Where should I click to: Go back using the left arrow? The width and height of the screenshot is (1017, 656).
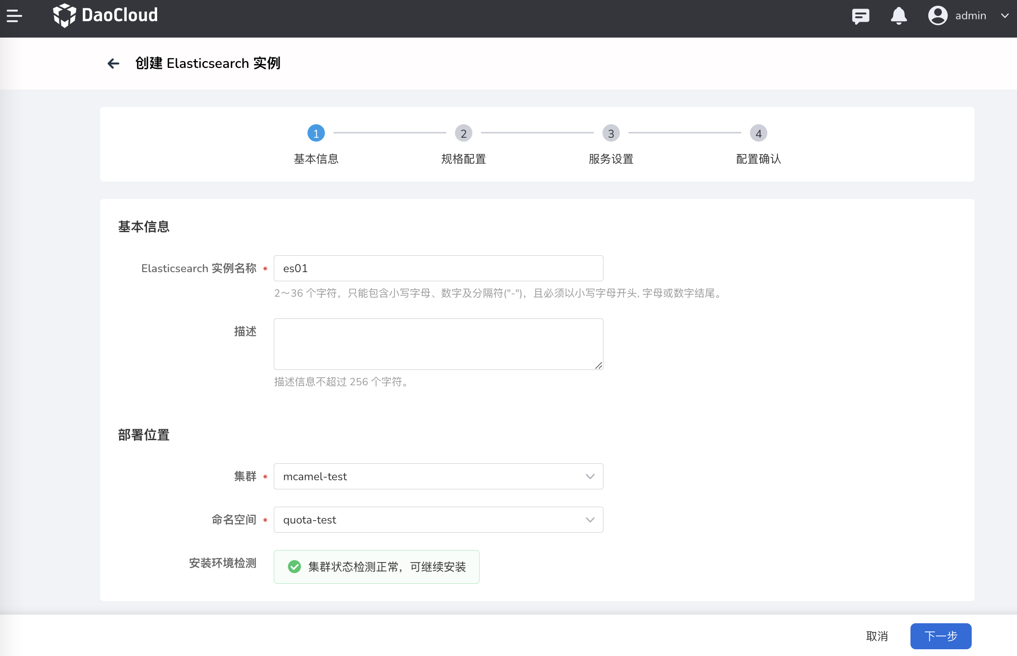[x=113, y=63]
